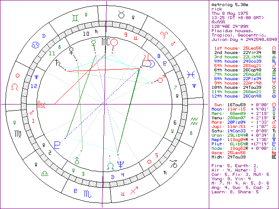279x209 pixels.
Task: Select the green Mercury glyph inside the chart wheel
Action: [93, 43]
